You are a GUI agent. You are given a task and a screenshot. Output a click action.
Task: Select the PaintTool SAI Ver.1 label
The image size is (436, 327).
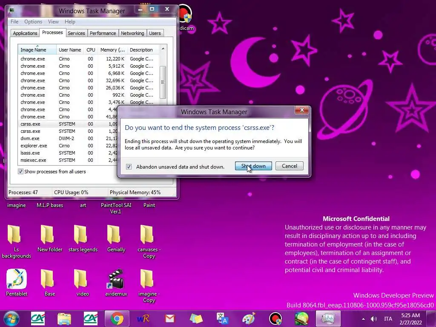click(x=116, y=208)
